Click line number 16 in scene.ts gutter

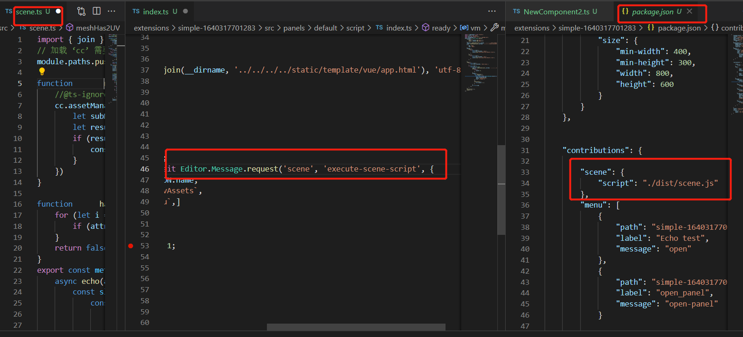point(18,204)
